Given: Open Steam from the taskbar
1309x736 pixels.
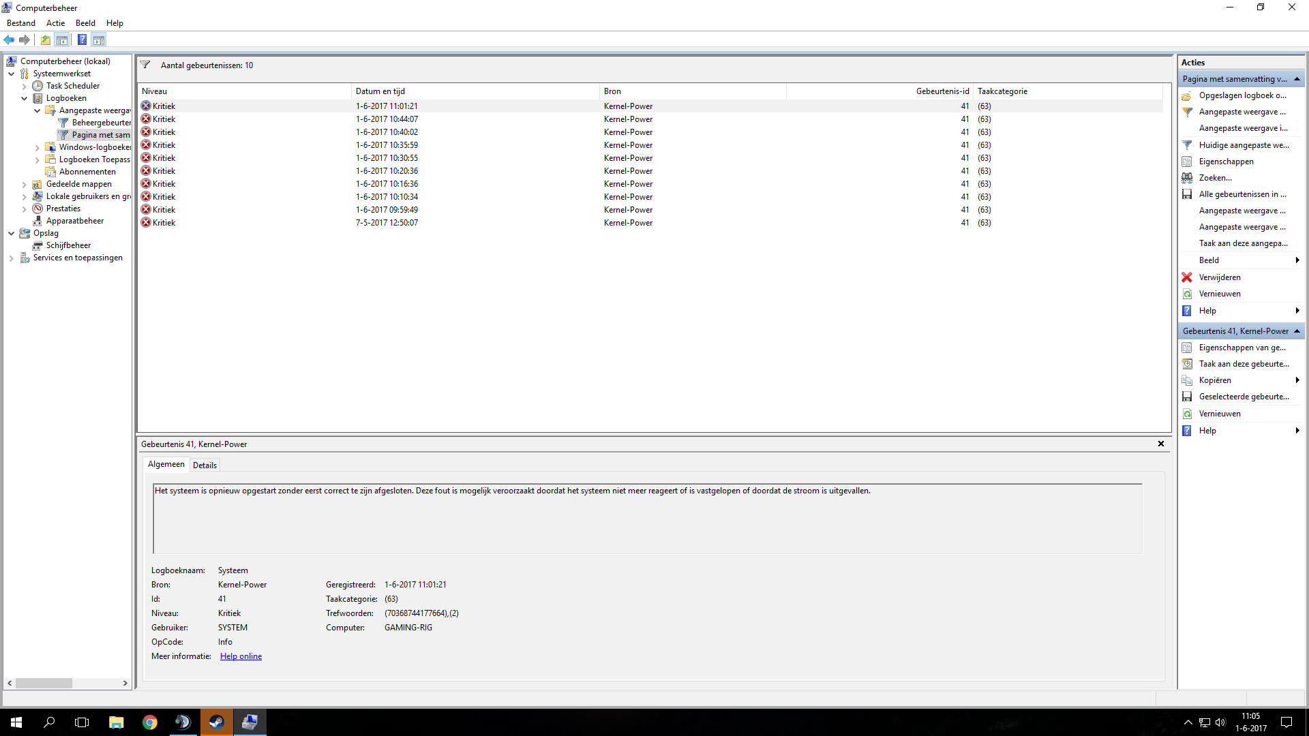Looking at the screenshot, I should (217, 722).
